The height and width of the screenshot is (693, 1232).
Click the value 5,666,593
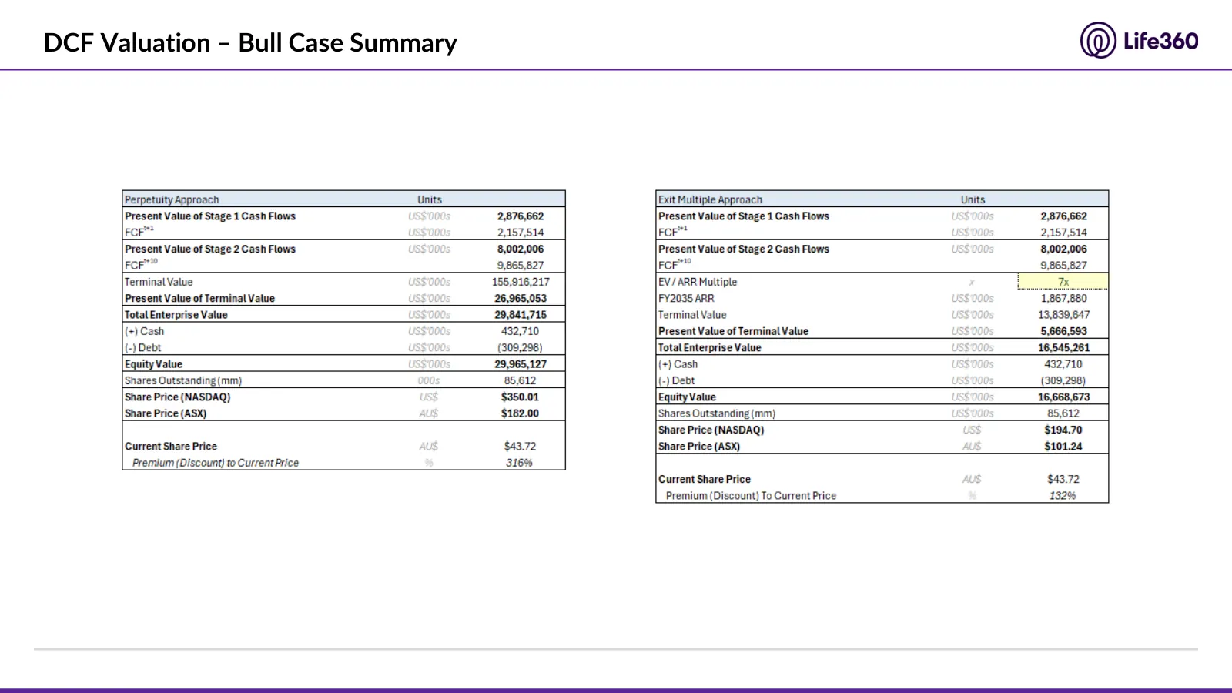pos(1064,331)
